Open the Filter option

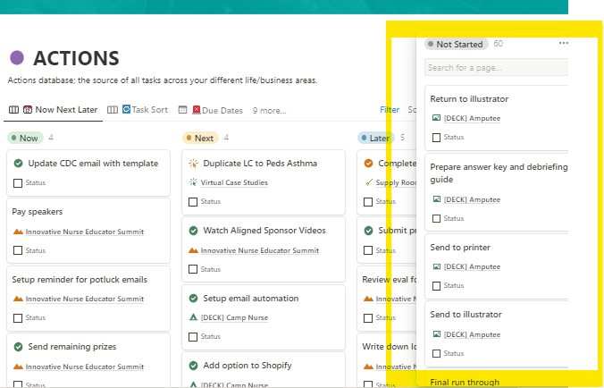coord(390,110)
